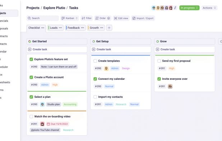222x141 pixels.
Task: Open the Leads tab options menu
Action: click(x=60, y=28)
